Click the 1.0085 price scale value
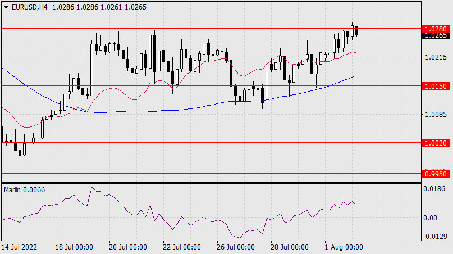 (x=436, y=115)
